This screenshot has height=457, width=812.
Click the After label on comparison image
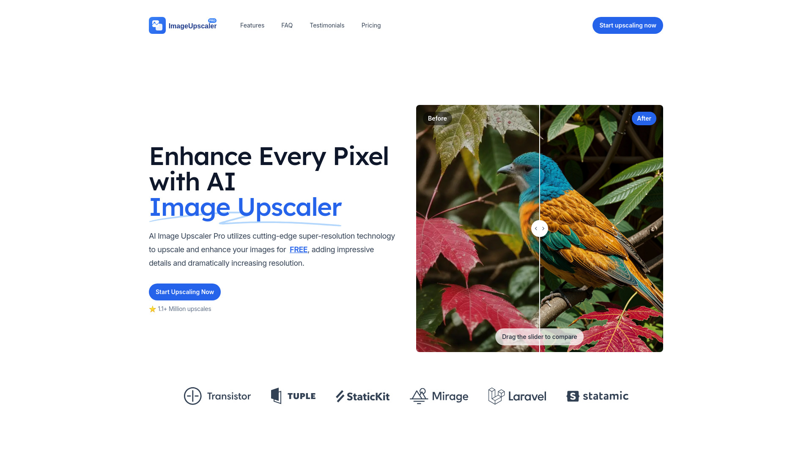(x=644, y=118)
